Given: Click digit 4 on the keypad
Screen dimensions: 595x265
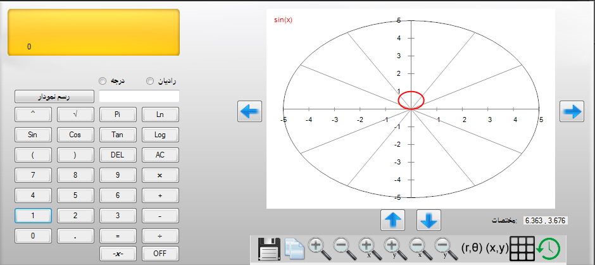Looking at the screenshot, I should pos(33,195).
